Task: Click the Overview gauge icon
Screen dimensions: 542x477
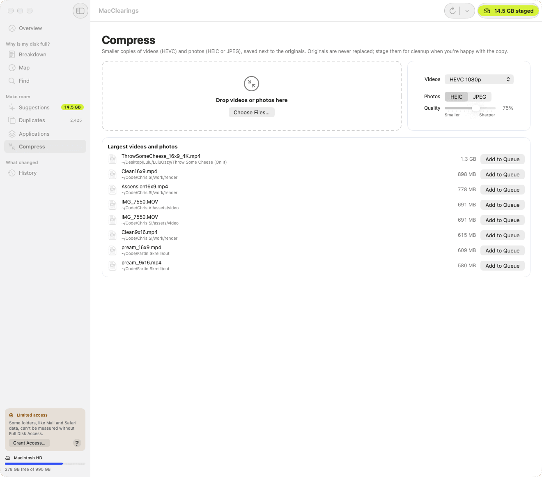Action: [12, 28]
